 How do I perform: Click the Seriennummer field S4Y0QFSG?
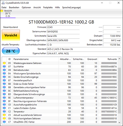point(63,31)
